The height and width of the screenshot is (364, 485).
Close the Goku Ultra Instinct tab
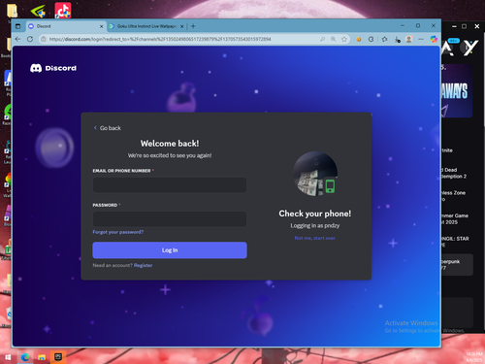pos(181,26)
